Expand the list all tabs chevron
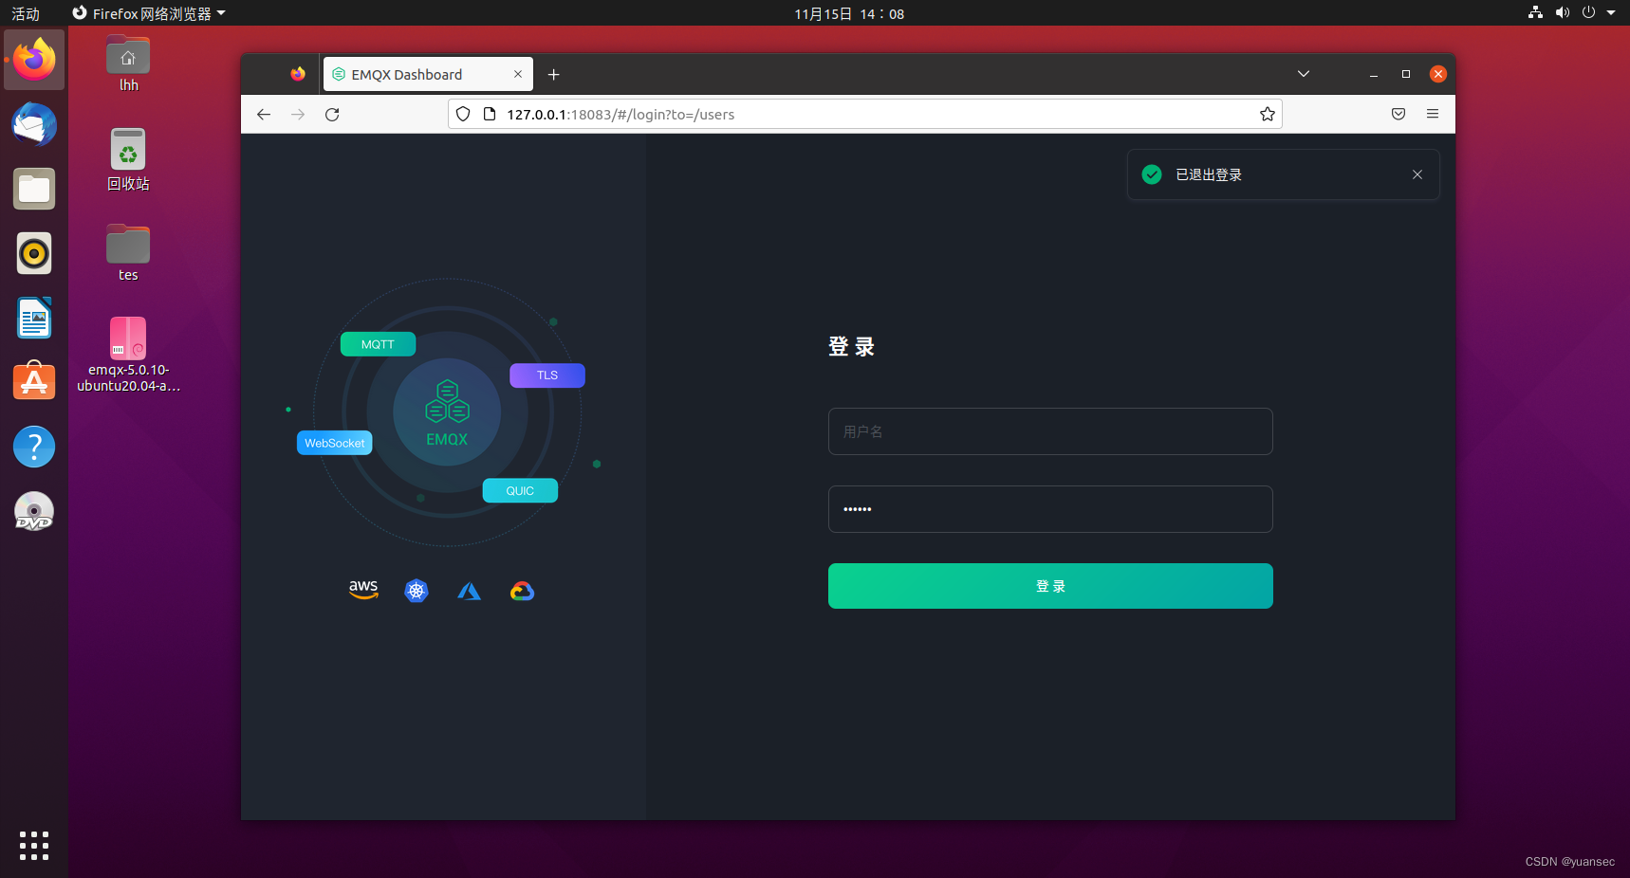Image resolution: width=1630 pixels, height=878 pixels. tap(1304, 74)
